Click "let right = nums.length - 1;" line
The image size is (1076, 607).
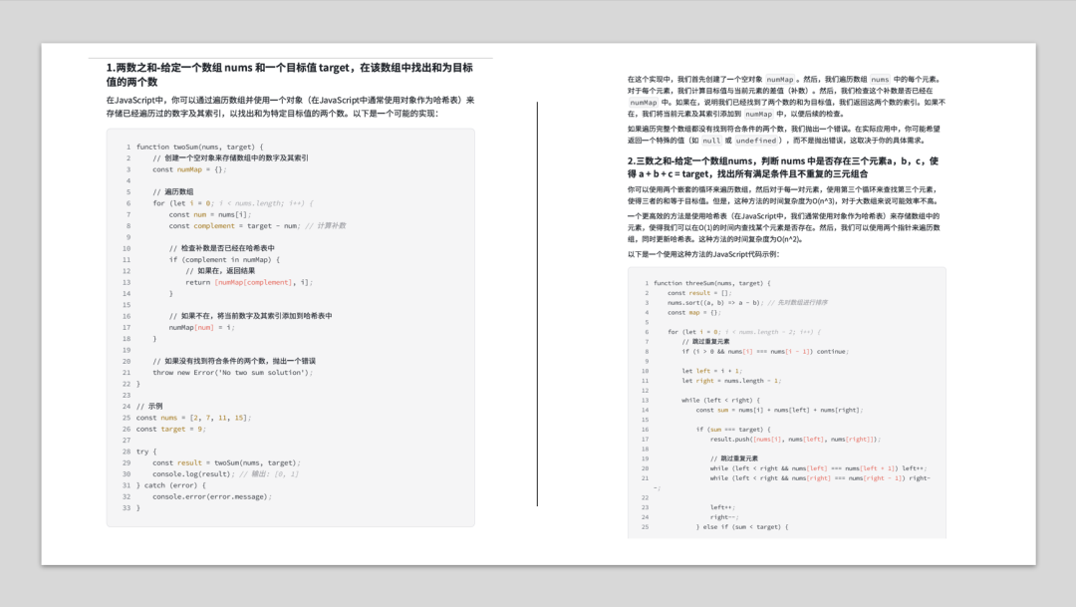[731, 381]
